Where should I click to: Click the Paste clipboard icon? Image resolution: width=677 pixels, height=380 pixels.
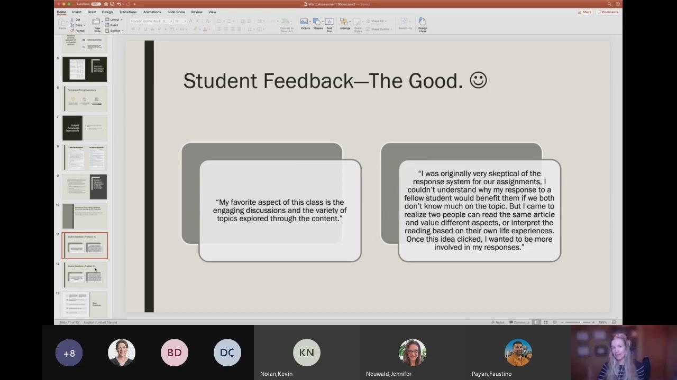coord(62,22)
